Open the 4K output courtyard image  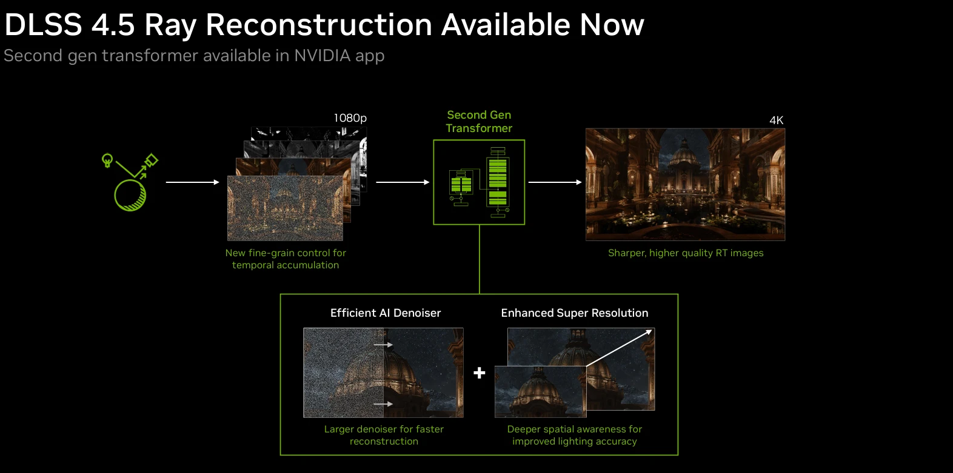click(685, 184)
